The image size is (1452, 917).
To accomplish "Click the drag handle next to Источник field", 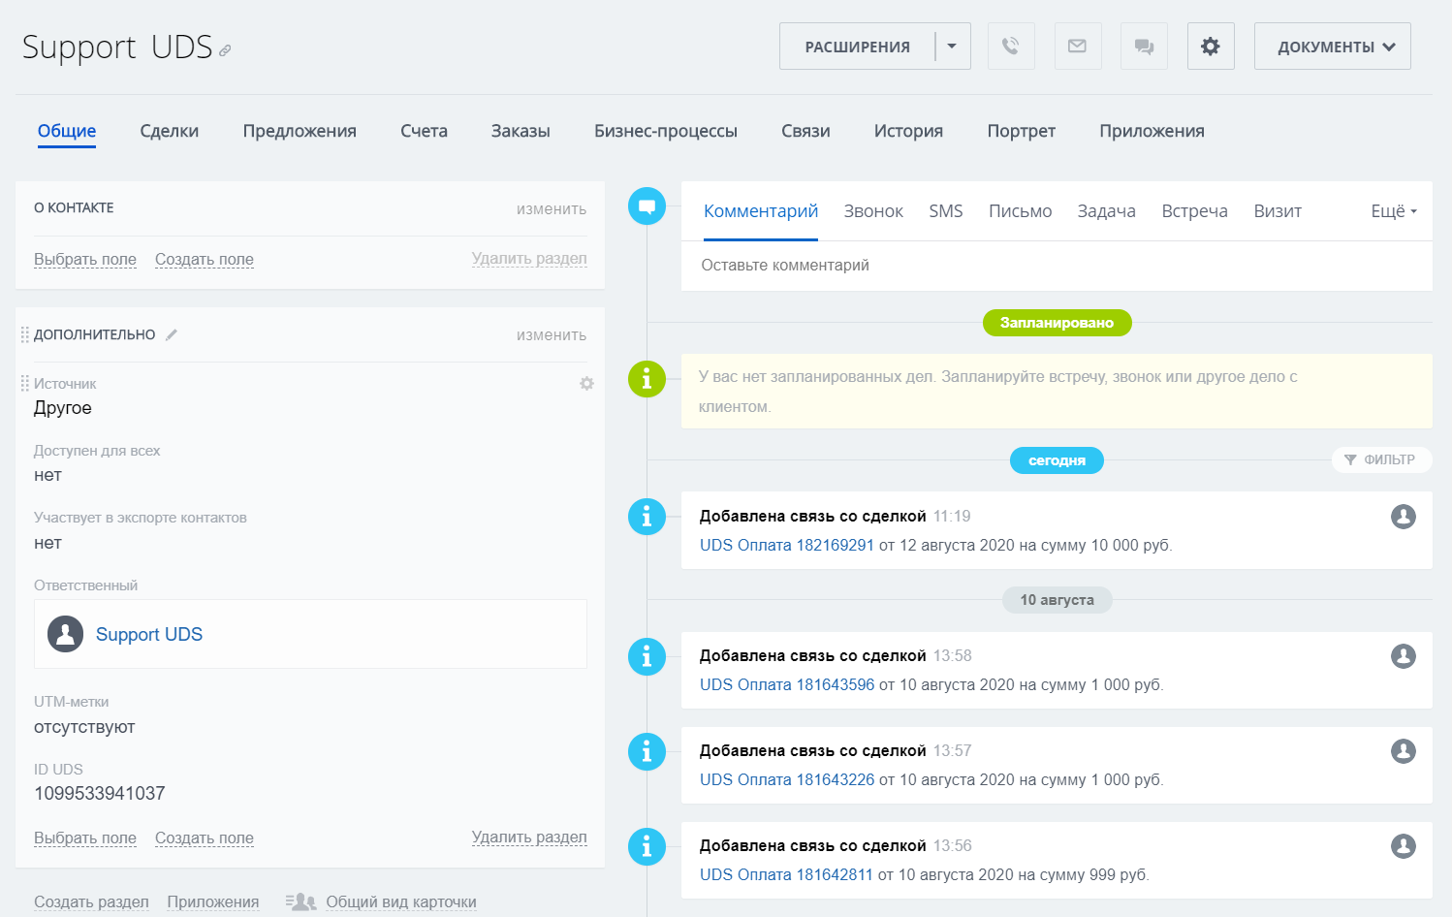I will pyautogui.click(x=24, y=384).
